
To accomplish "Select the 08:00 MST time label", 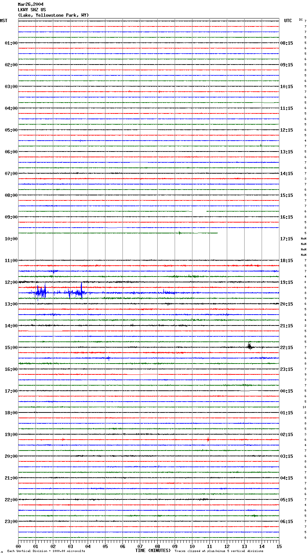I will 11,195.
